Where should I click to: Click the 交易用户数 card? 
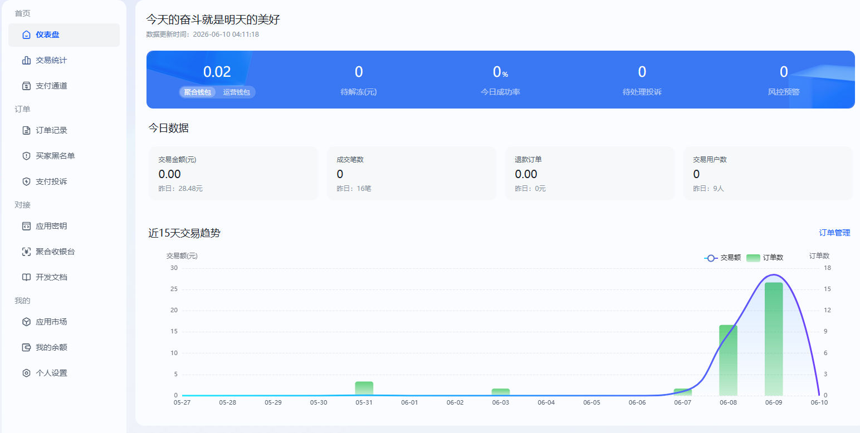[768, 173]
